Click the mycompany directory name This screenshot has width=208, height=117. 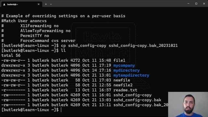pyautogui.click(x=124, y=65)
